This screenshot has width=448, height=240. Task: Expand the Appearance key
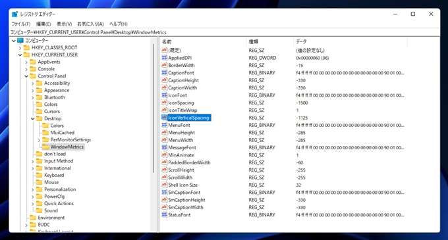[32, 90]
